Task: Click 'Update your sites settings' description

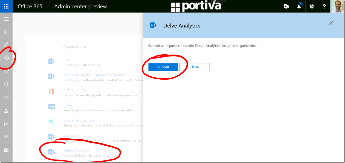Action: point(83,65)
